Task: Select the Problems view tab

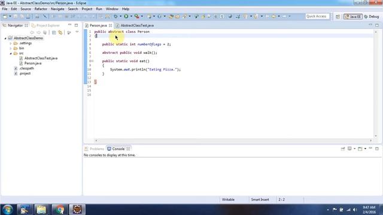Action: click(95, 149)
